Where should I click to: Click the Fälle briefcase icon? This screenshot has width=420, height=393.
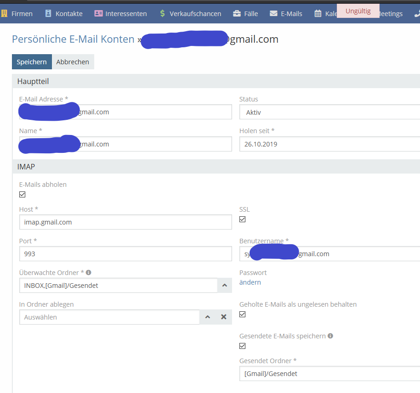[237, 14]
